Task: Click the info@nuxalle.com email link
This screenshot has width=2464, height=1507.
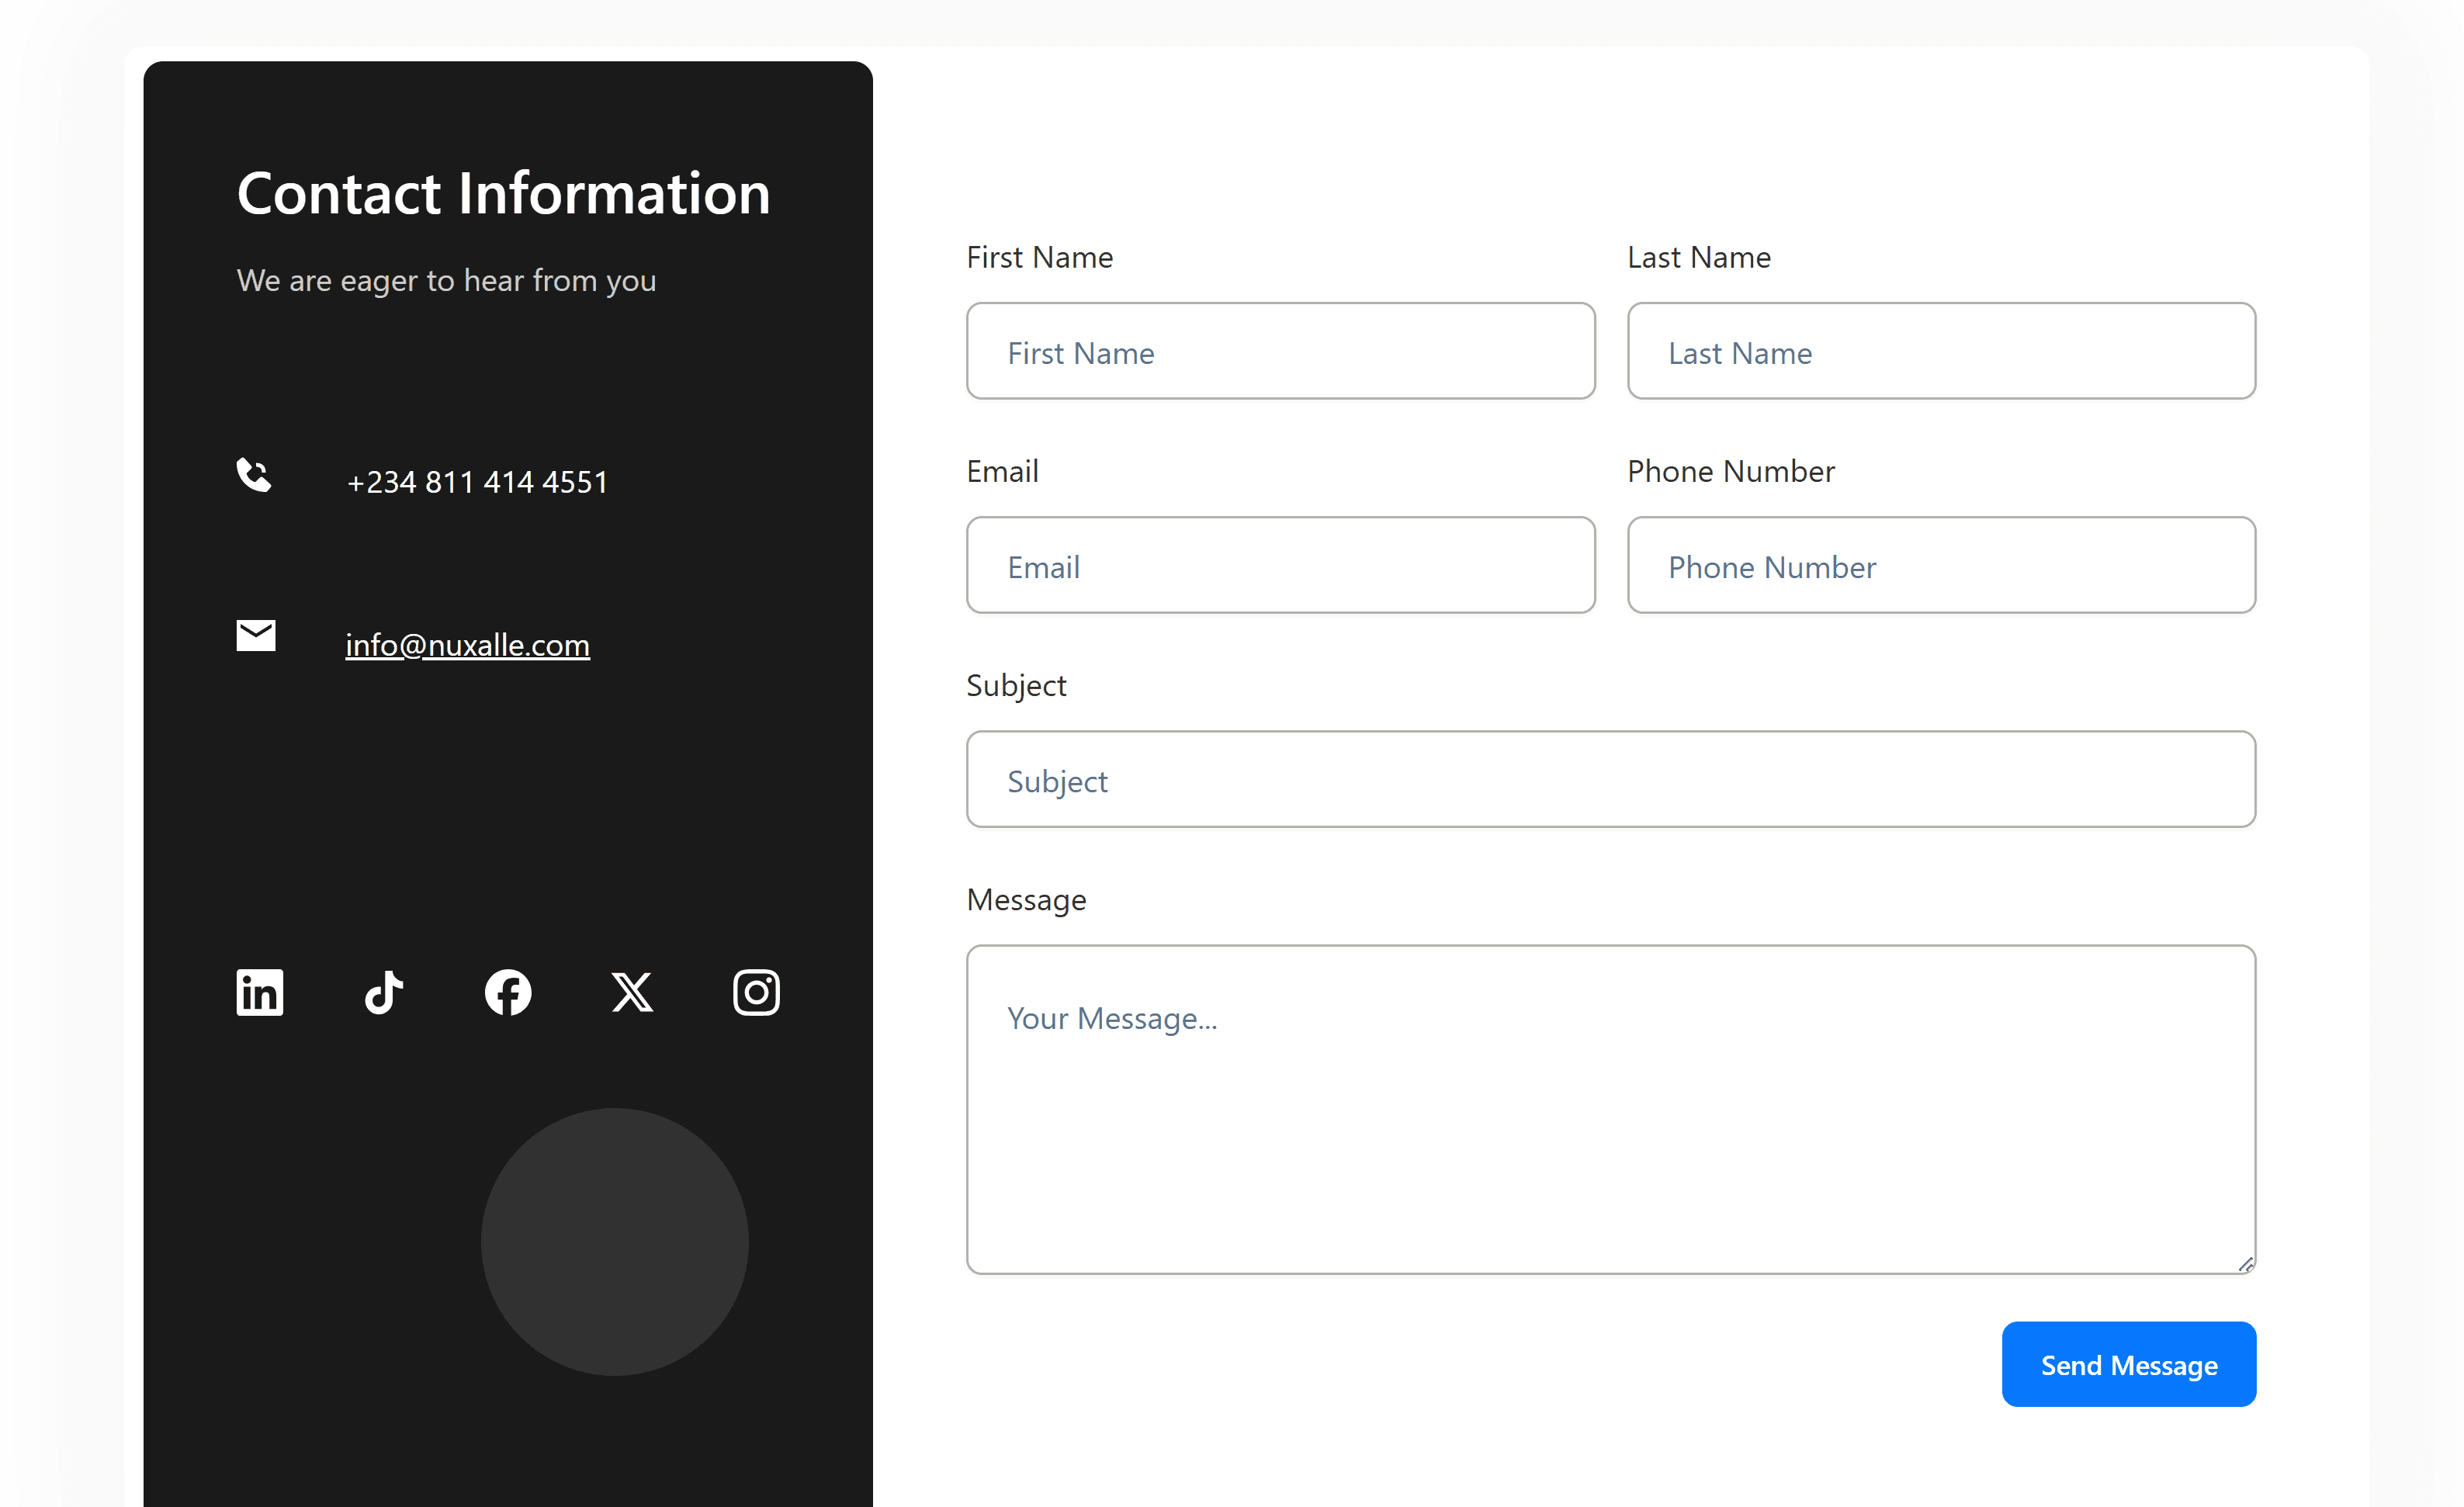Action: pyautogui.click(x=467, y=645)
